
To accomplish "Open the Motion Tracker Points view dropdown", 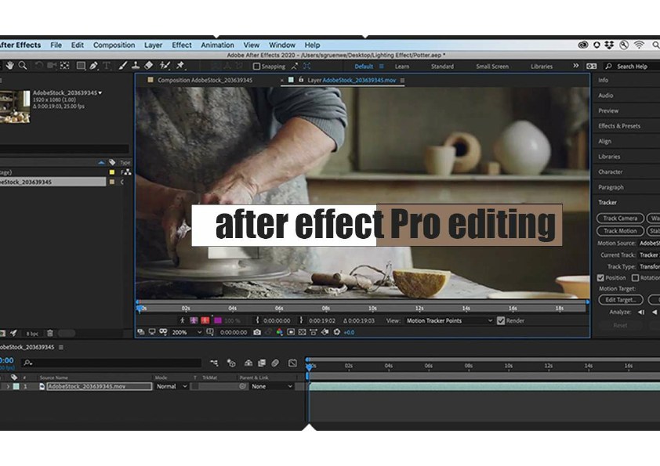I will [448, 321].
